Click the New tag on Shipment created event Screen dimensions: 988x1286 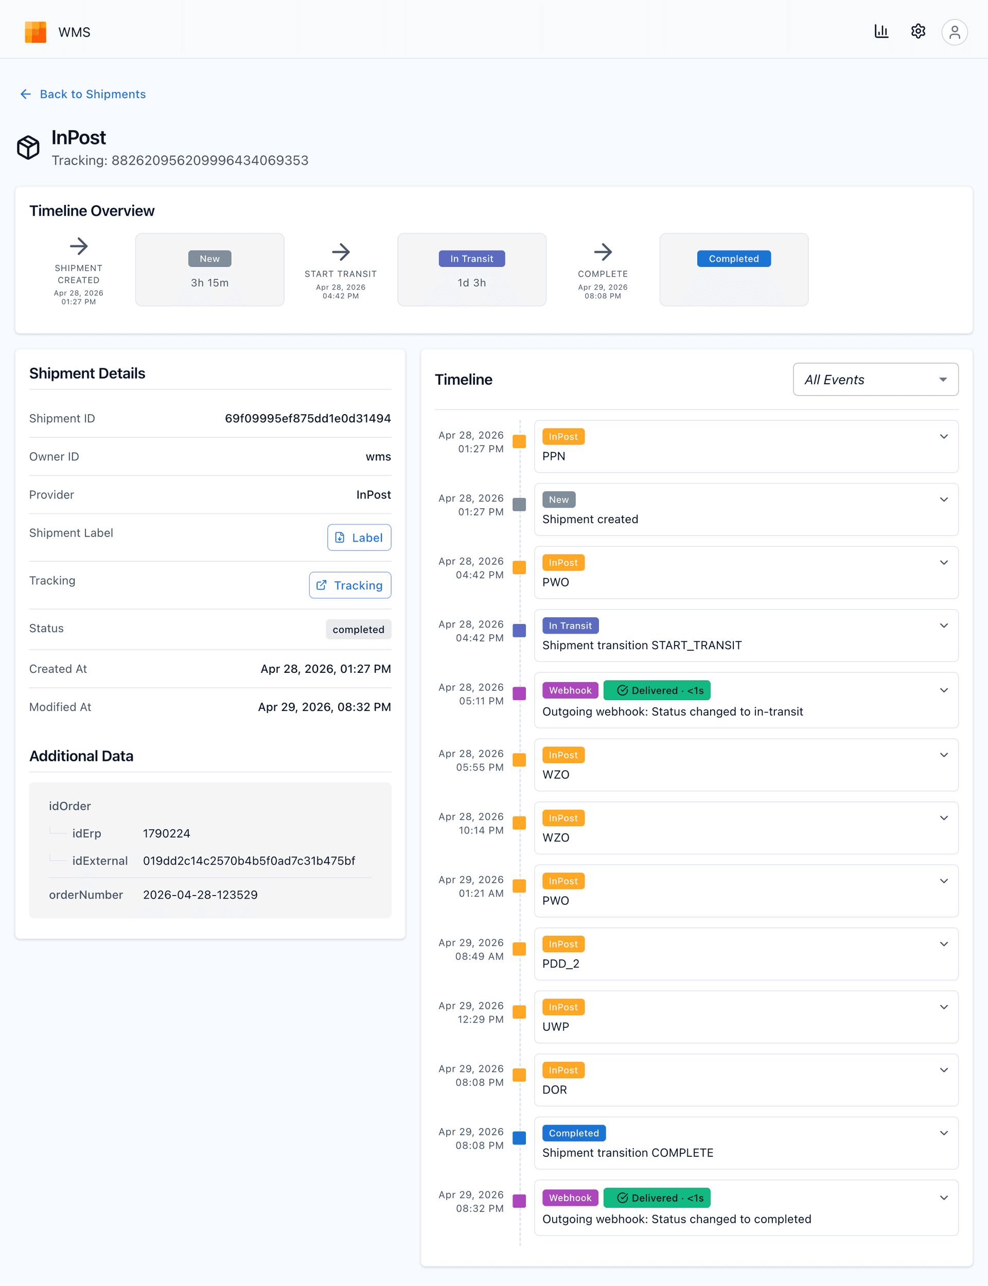[x=558, y=499]
